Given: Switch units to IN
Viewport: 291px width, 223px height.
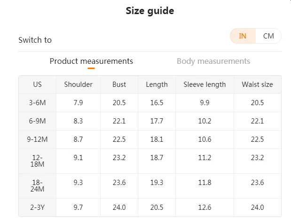Looking at the screenshot, I should point(243,36).
